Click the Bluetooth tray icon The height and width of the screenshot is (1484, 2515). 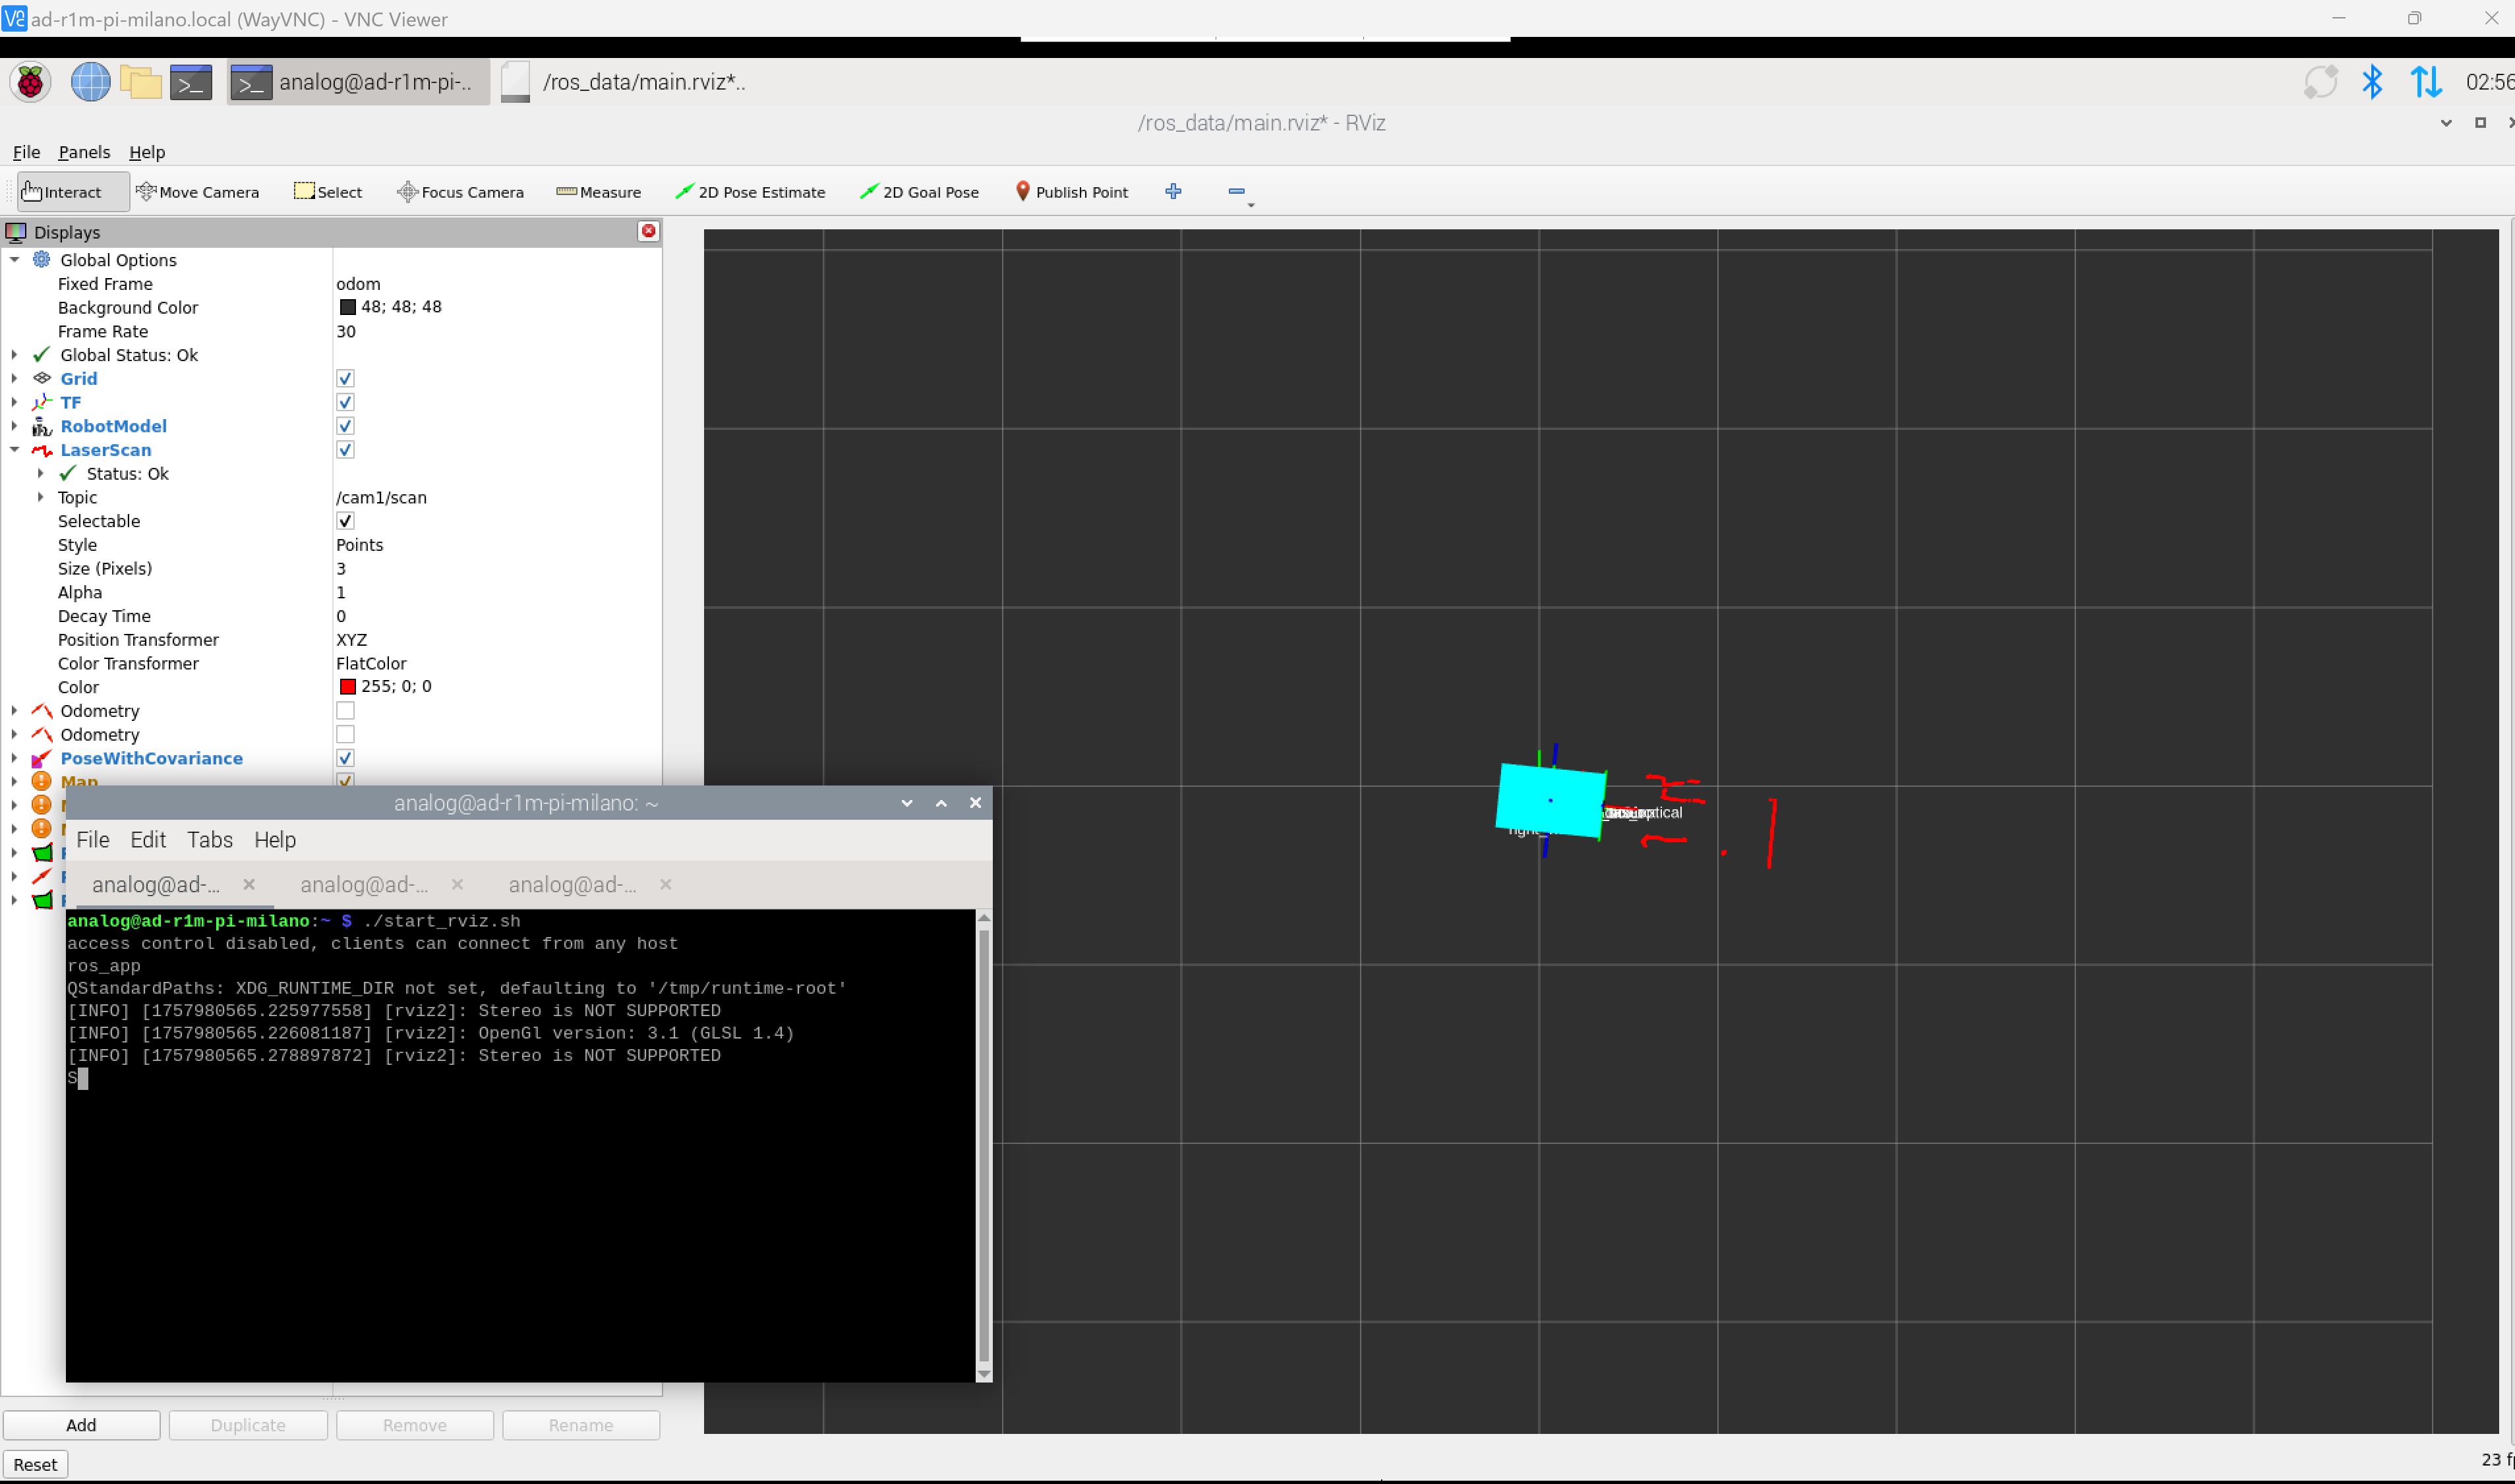pos(2371,82)
